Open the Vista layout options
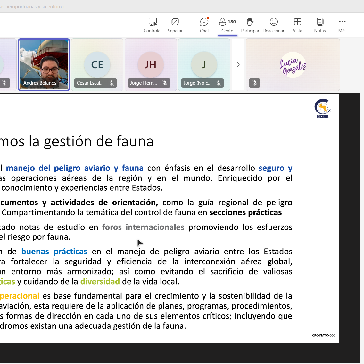364x364 pixels. (x=297, y=22)
